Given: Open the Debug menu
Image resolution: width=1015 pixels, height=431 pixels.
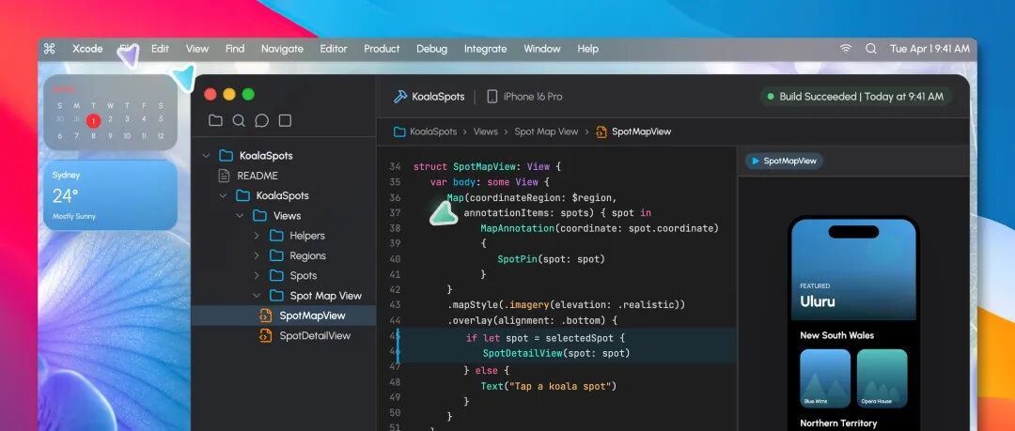Looking at the screenshot, I should [431, 49].
